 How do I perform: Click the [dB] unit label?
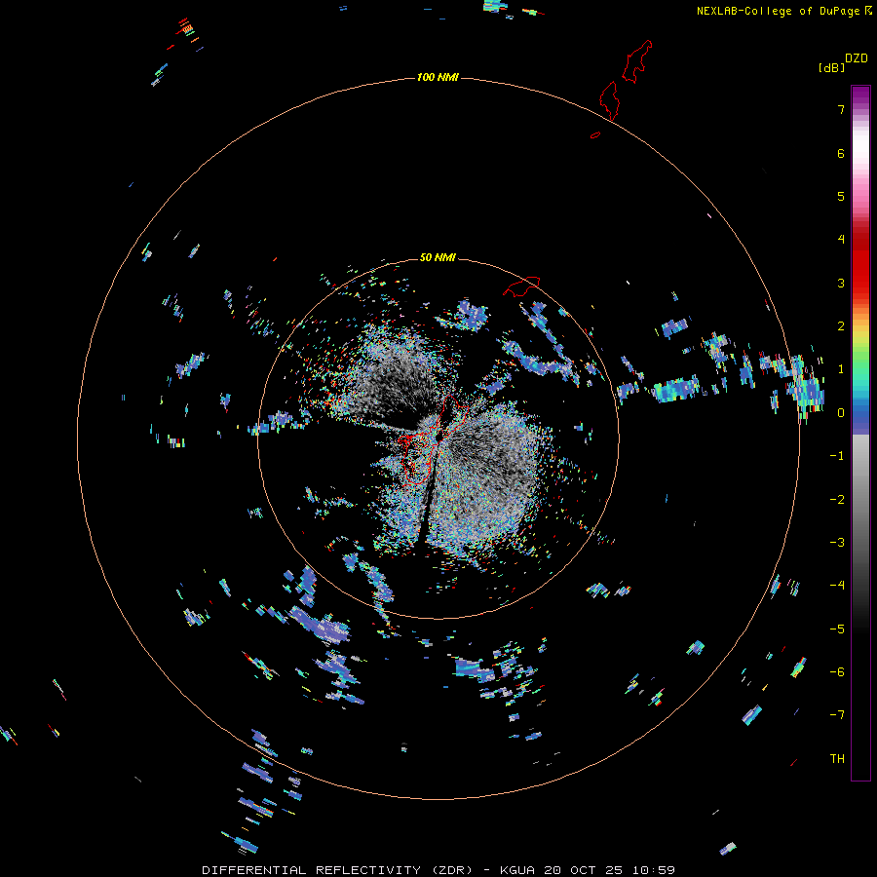click(832, 67)
